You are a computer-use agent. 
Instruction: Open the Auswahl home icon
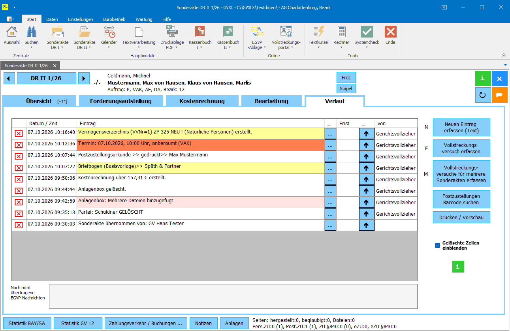point(12,32)
